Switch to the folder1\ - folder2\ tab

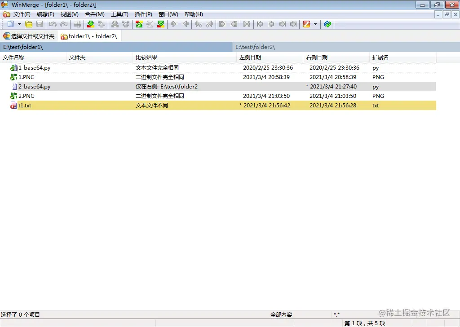coord(89,36)
